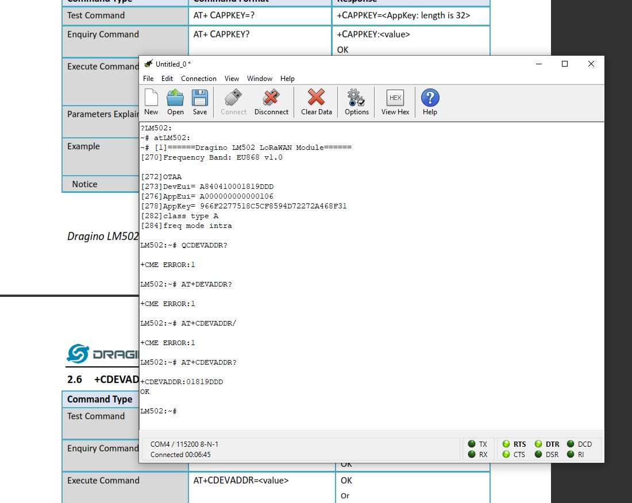632x503 pixels.
Task: Close the Untitled_0 terminal window
Action: (x=591, y=64)
